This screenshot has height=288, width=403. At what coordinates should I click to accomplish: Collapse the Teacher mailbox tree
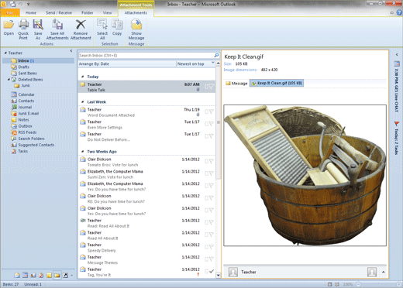coord(5,53)
